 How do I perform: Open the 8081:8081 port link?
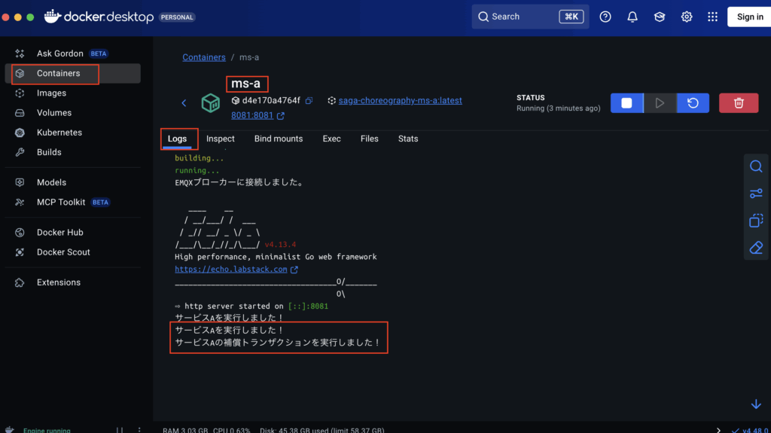[253, 116]
